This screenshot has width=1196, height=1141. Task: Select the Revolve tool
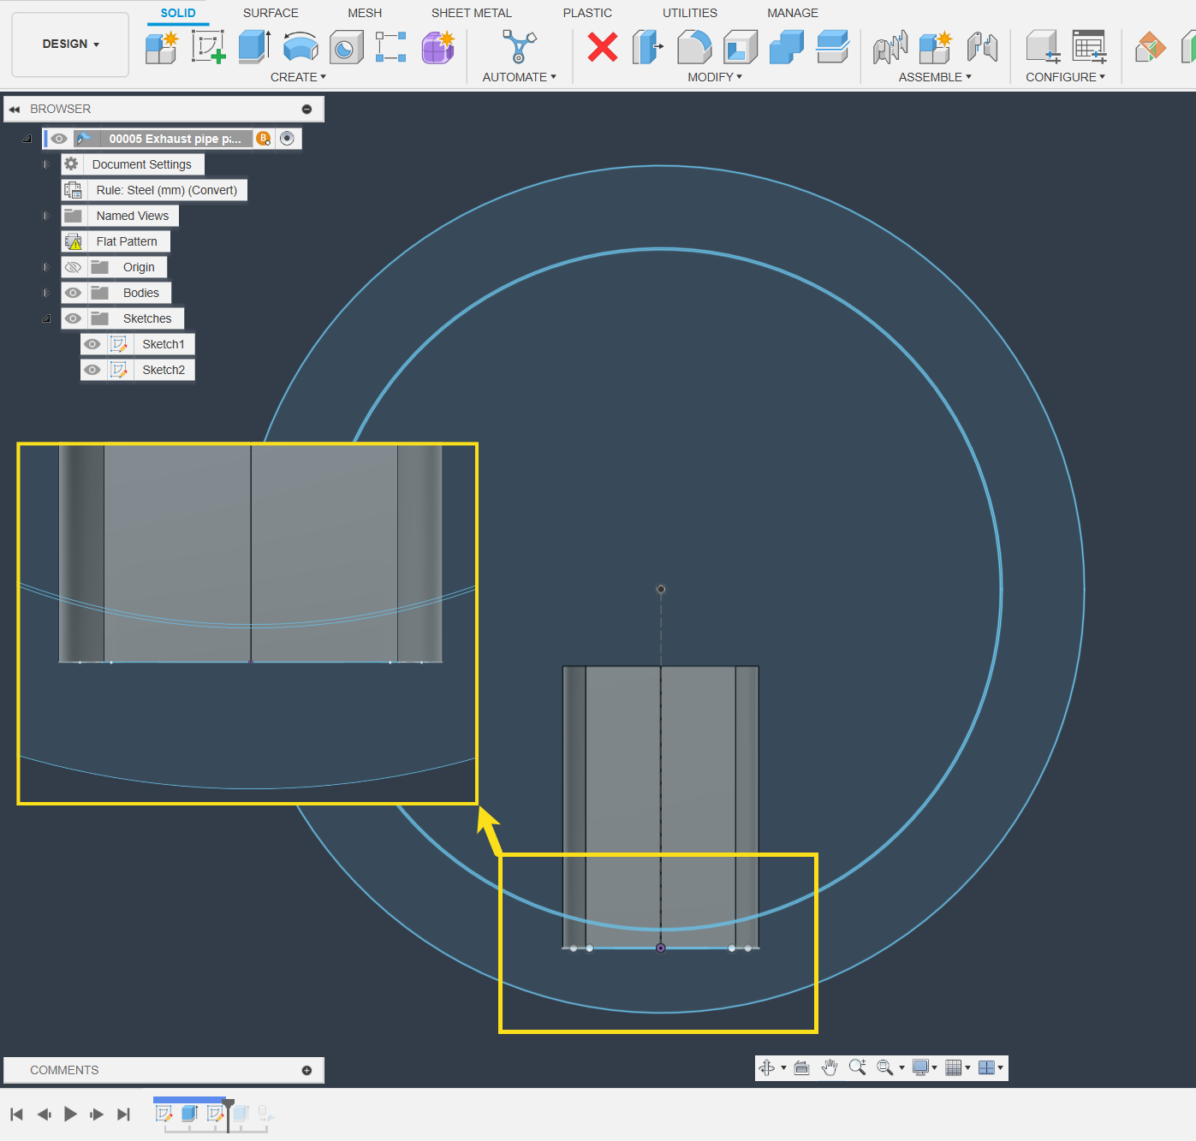(300, 47)
